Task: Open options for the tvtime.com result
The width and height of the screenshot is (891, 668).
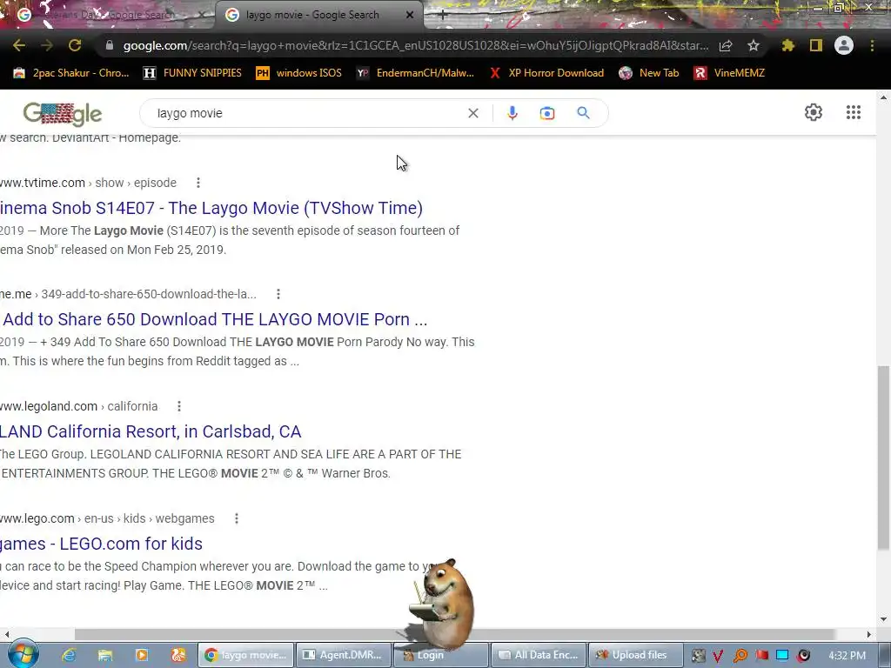Action: [x=198, y=183]
